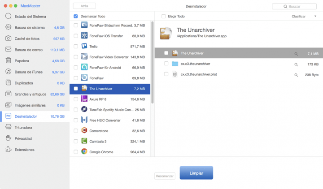This screenshot has height=189, width=323.
Task: Click the Buscar search field
Action: [x=294, y=6]
